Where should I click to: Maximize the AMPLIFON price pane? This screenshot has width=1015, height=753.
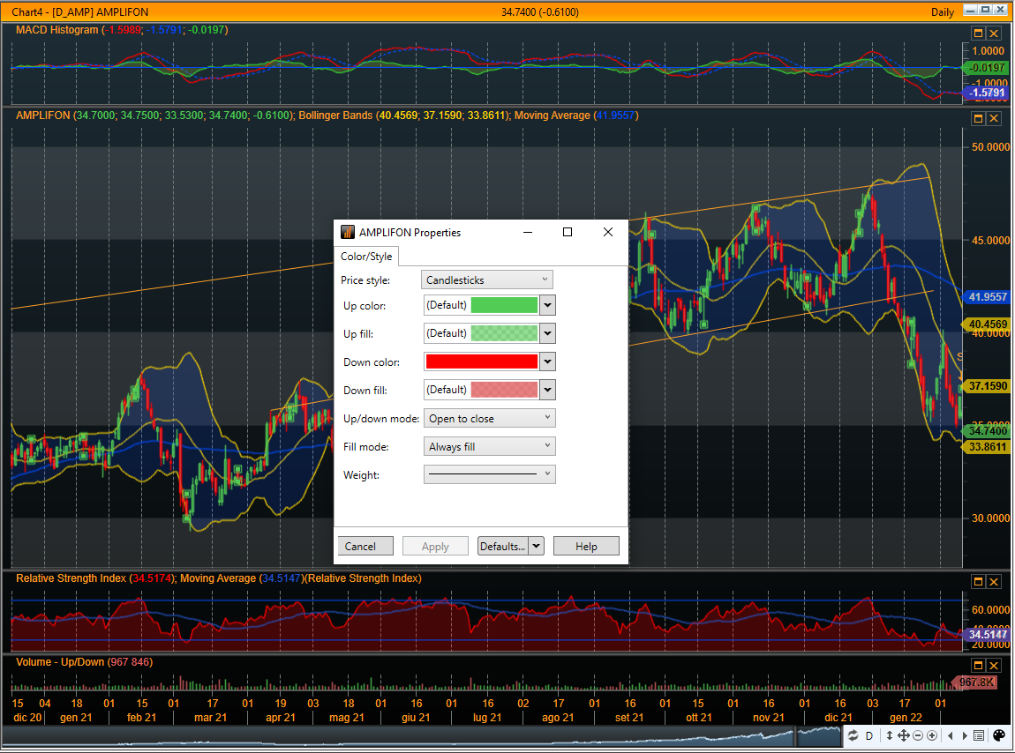pyautogui.click(x=978, y=118)
